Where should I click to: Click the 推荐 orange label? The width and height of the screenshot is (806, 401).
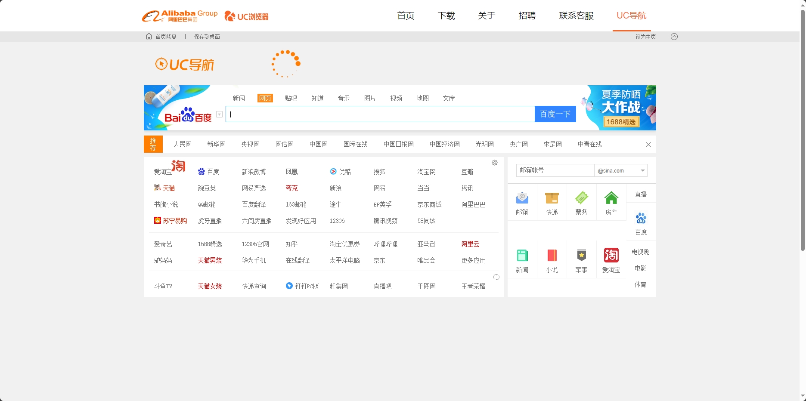[x=153, y=144]
